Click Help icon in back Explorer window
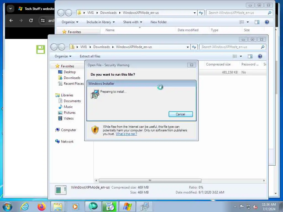This screenshot has width=283, height=212. point(267,22)
